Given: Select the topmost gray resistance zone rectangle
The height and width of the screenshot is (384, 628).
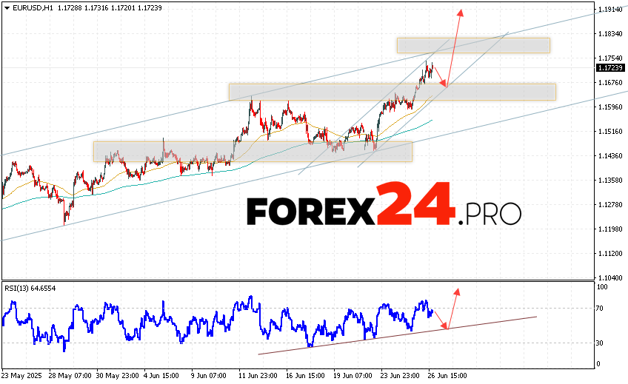Looking at the screenshot, I should 472,45.
